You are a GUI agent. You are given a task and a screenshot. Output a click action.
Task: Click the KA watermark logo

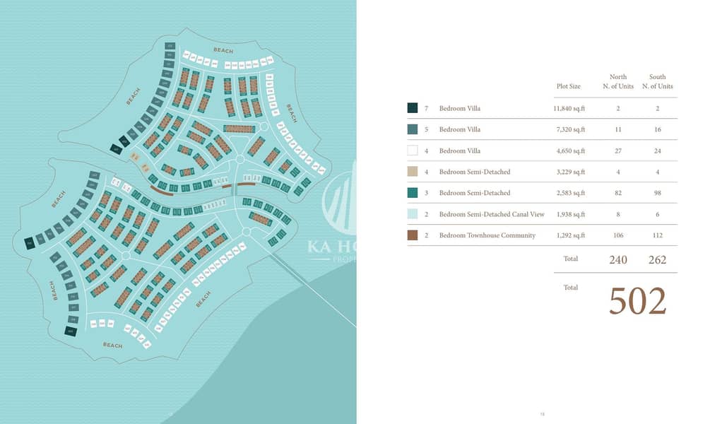339,201
